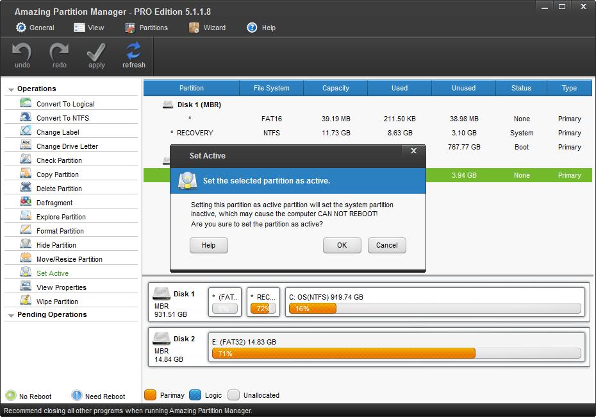The width and height of the screenshot is (596, 417).
Task: Click the Change Drive Letter icon
Action: tap(26, 145)
